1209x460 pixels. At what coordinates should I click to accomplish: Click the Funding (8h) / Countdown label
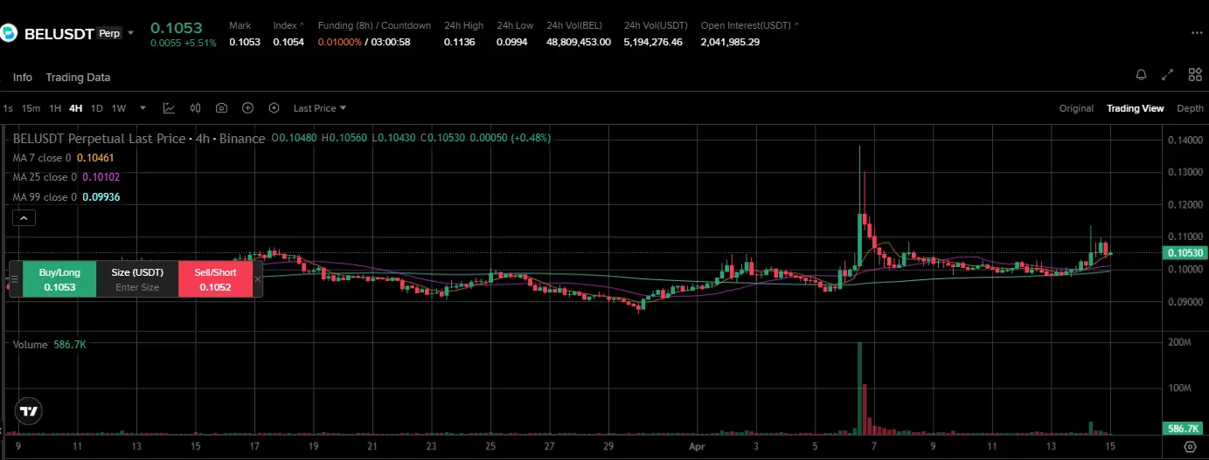click(374, 25)
